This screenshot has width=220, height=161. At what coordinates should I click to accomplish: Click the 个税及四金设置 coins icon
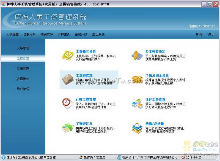pyautogui.click(x=136, y=79)
